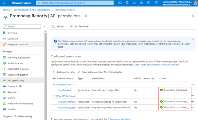Select Expose an API in sidebar
The image size is (198, 120).
click(15, 86)
